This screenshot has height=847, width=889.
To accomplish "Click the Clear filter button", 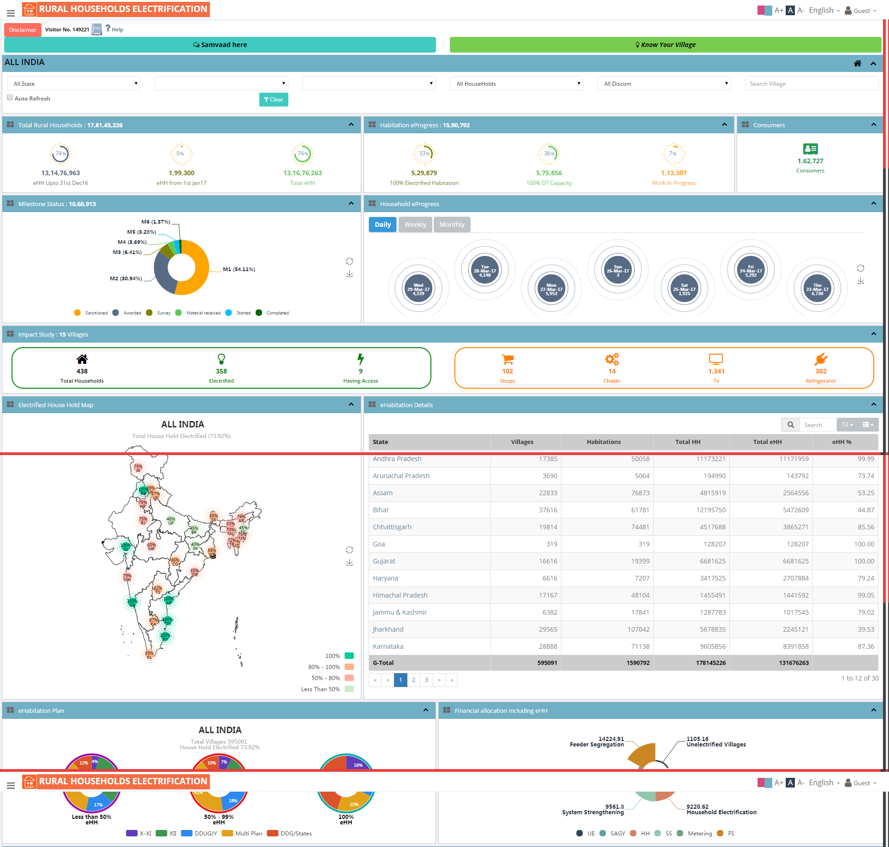I will point(274,100).
